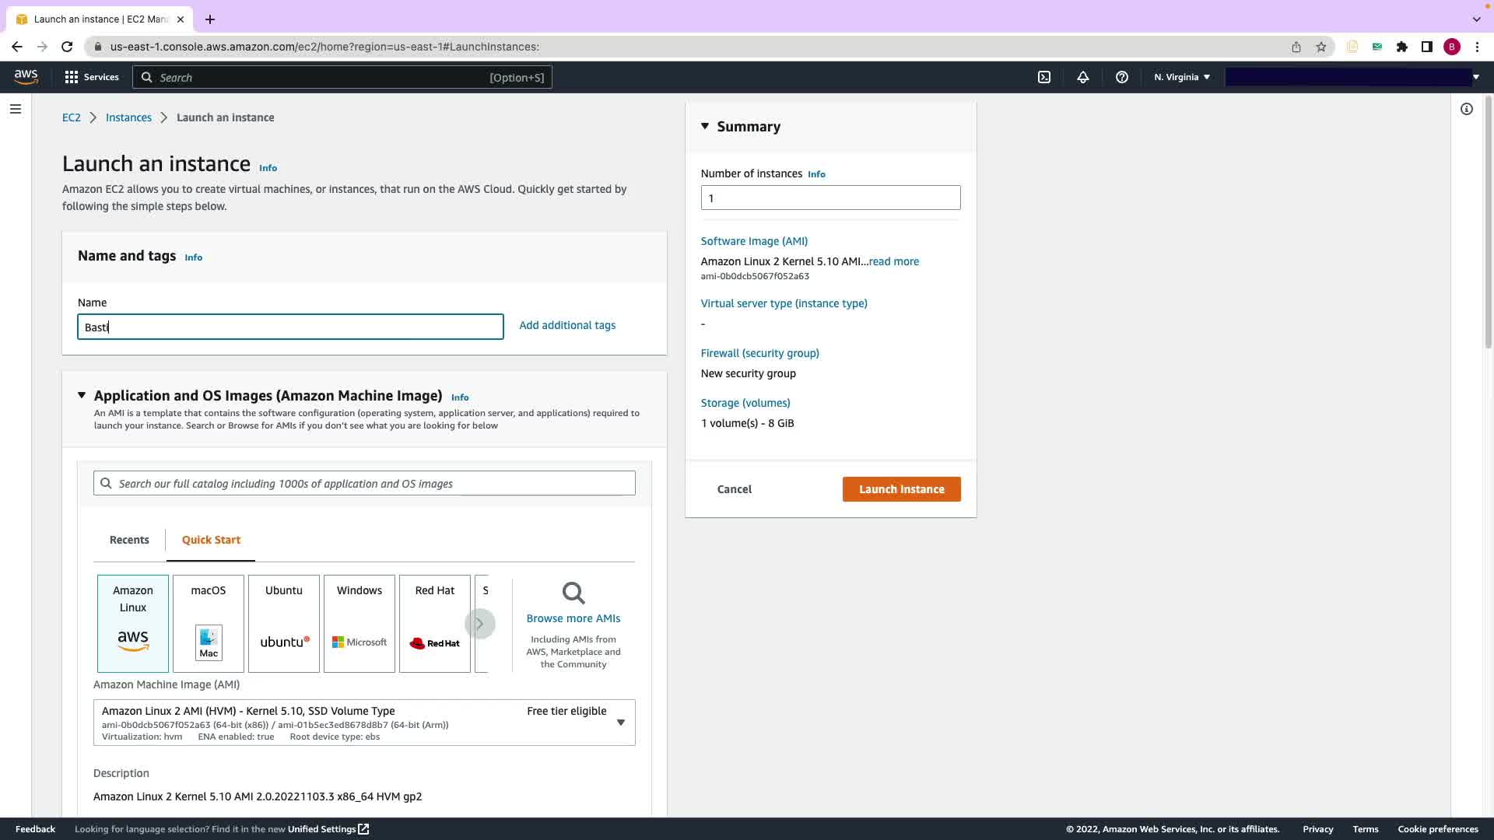Open the Services grid menu

(x=92, y=77)
